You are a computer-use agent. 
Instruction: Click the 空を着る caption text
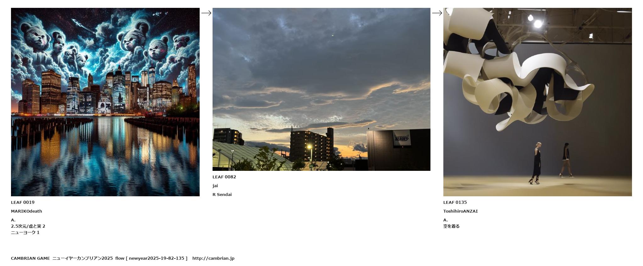pyautogui.click(x=451, y=226)
